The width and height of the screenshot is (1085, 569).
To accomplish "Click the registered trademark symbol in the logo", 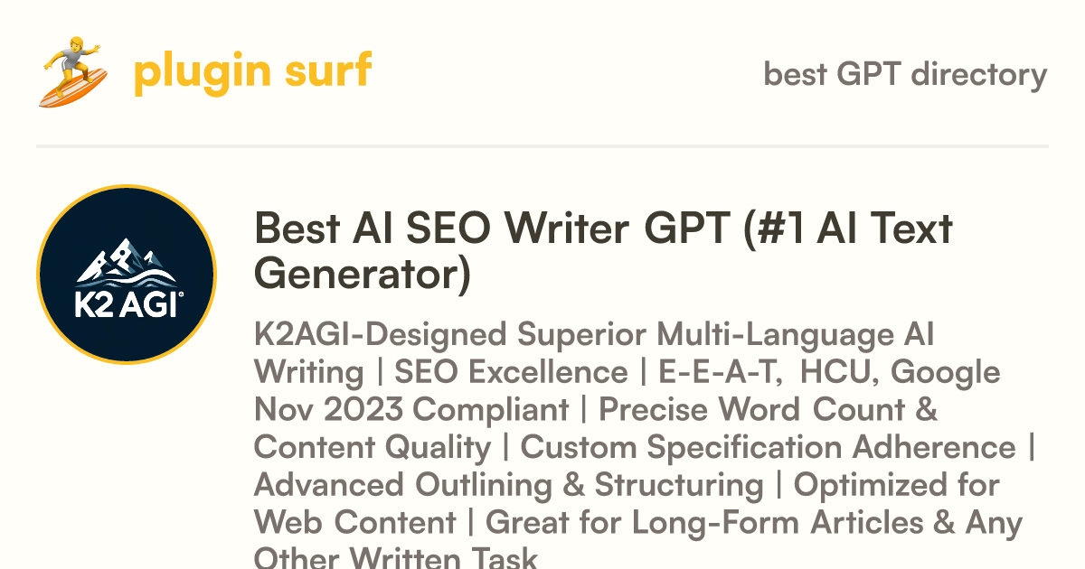I will point(183,295).
